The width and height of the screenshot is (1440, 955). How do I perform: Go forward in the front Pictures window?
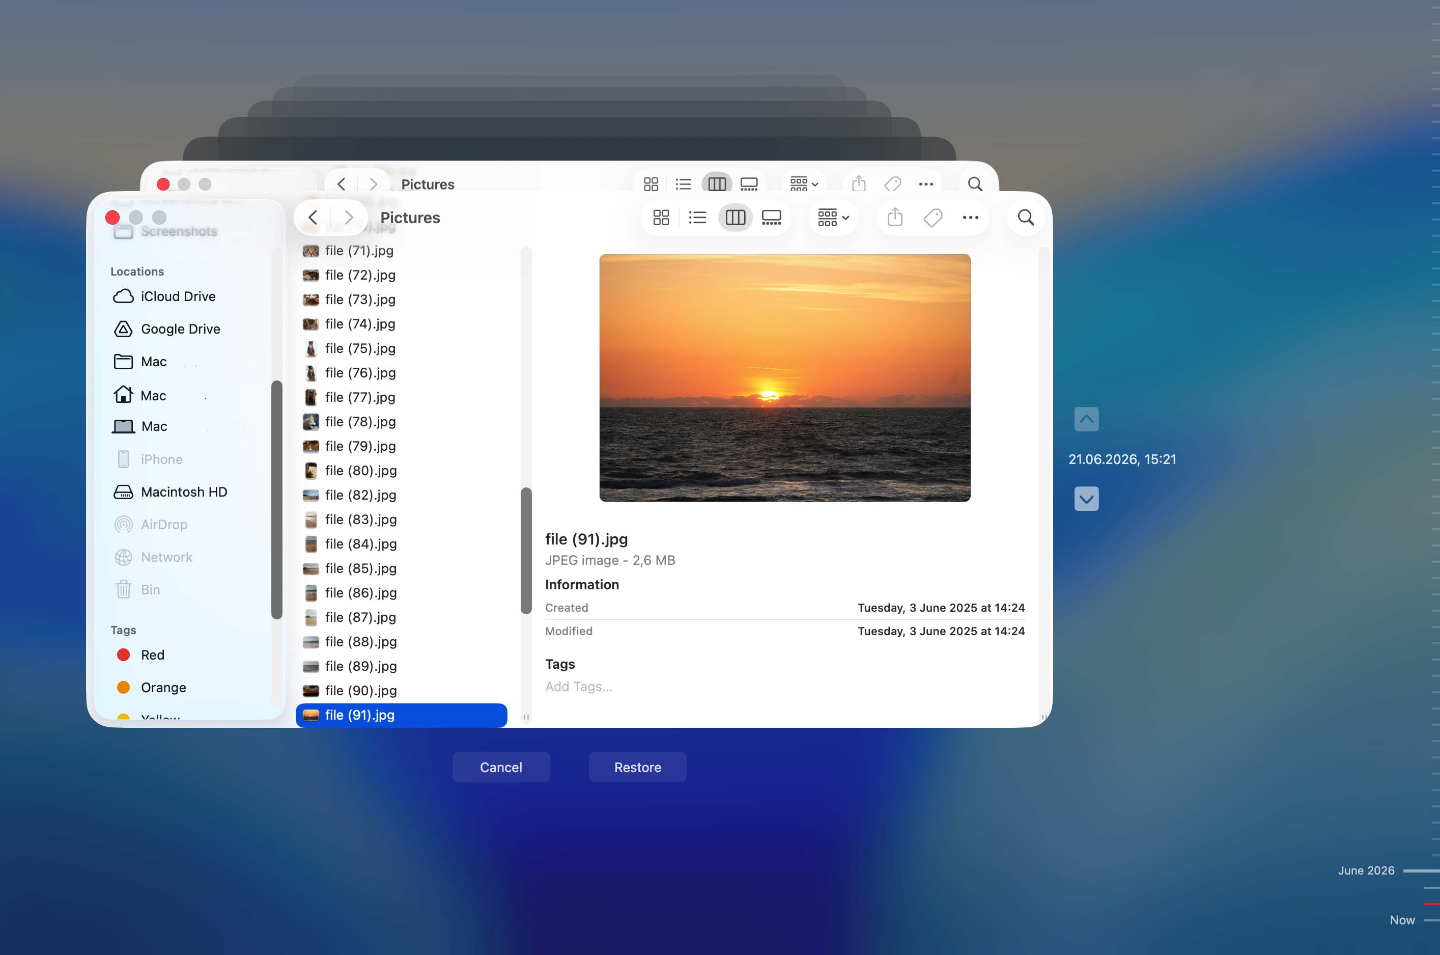349,217
